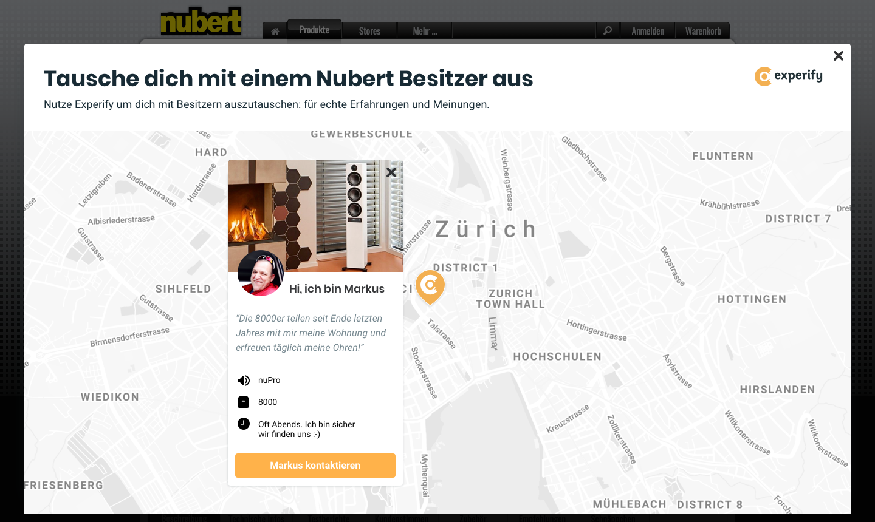This screenshot has width=875, height=522.
Task: Click the home icon in navigation
Action: 275,31
